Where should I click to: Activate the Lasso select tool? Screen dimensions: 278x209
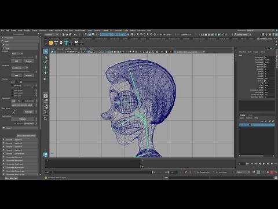(46, 57)
